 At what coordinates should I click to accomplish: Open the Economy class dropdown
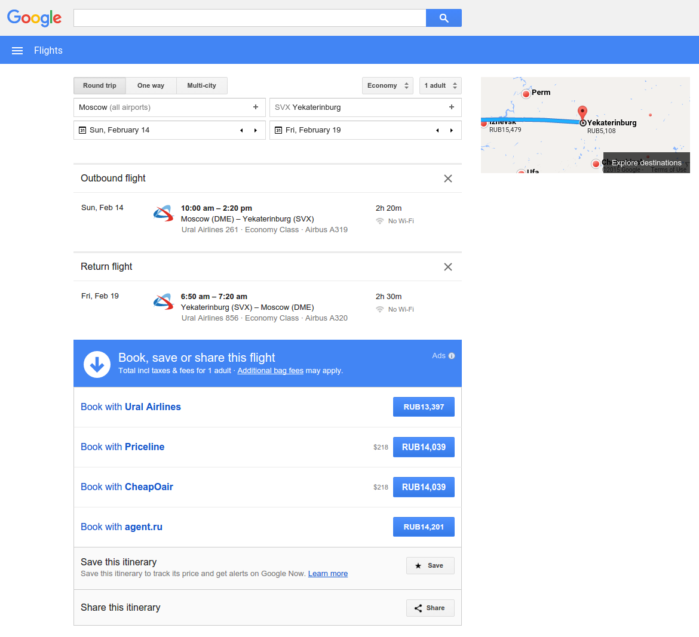pos(387,85)
